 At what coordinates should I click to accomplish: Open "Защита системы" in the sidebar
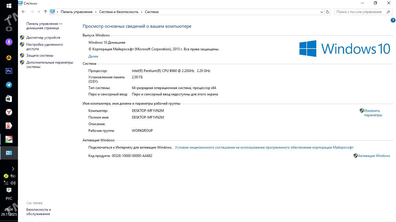(40, 55)
